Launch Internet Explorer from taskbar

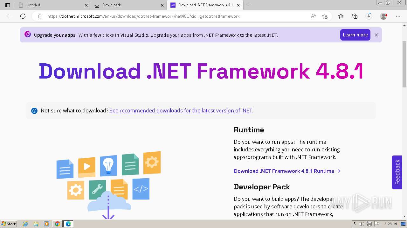(25, 224)
